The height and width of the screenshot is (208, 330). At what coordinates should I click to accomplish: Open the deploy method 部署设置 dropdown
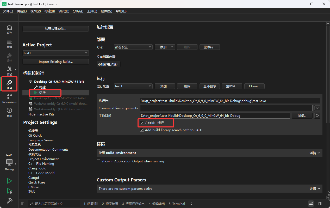pyautogui.click(x=133, y=47)
